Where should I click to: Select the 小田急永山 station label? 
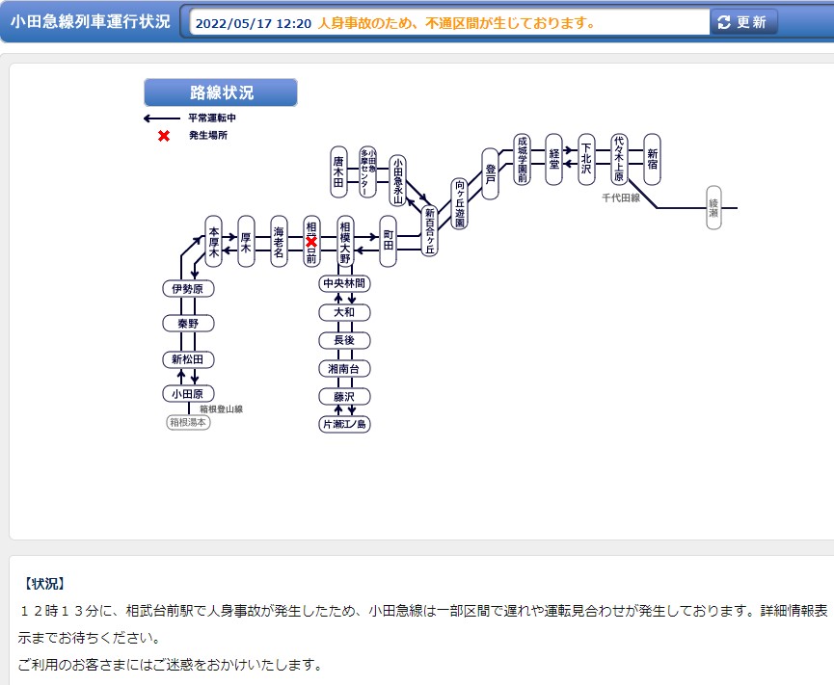[398, 181]
